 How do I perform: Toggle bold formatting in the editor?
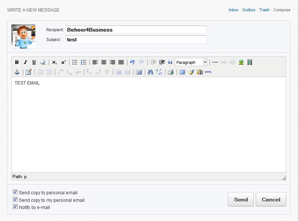[17, 62]
